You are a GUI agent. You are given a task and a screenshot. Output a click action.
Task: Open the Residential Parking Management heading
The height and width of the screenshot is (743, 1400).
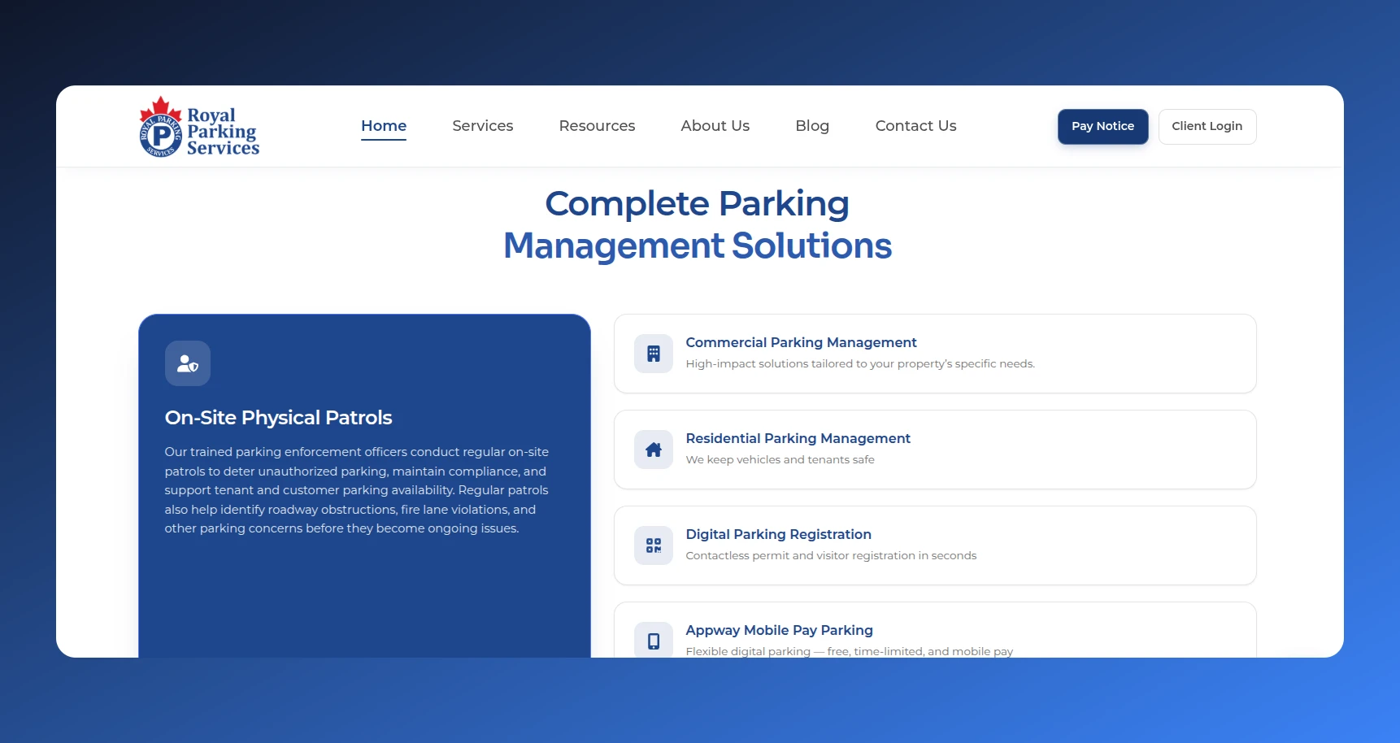(x=798, y=439)
